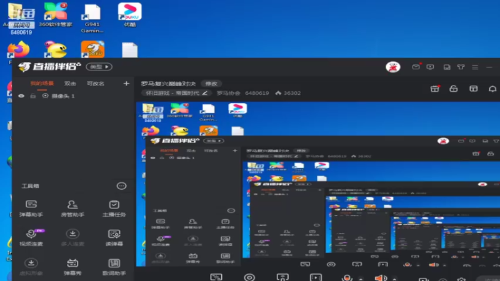Open the 歌词助手 tool
Screen dimensions: 500x281
click(x=114, y=267)
